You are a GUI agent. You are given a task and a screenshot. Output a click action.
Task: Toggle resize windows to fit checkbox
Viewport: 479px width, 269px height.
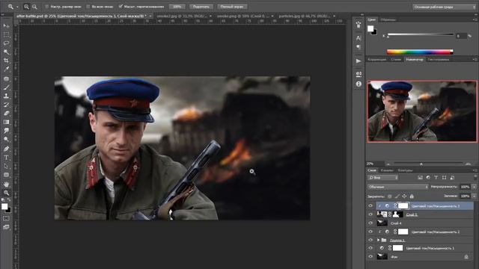46,7
